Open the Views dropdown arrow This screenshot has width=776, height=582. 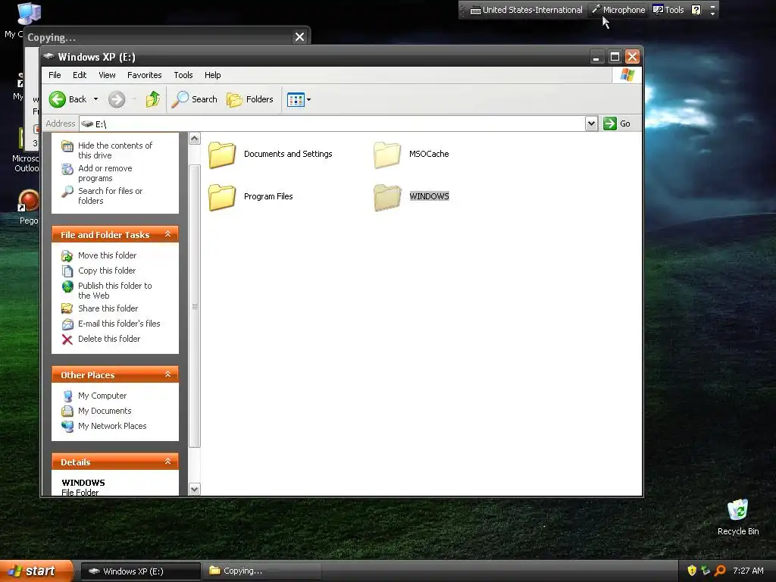pos(309,99)
